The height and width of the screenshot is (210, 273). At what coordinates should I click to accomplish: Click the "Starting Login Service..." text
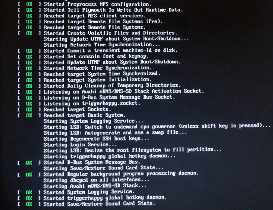[x=80, y=145]
